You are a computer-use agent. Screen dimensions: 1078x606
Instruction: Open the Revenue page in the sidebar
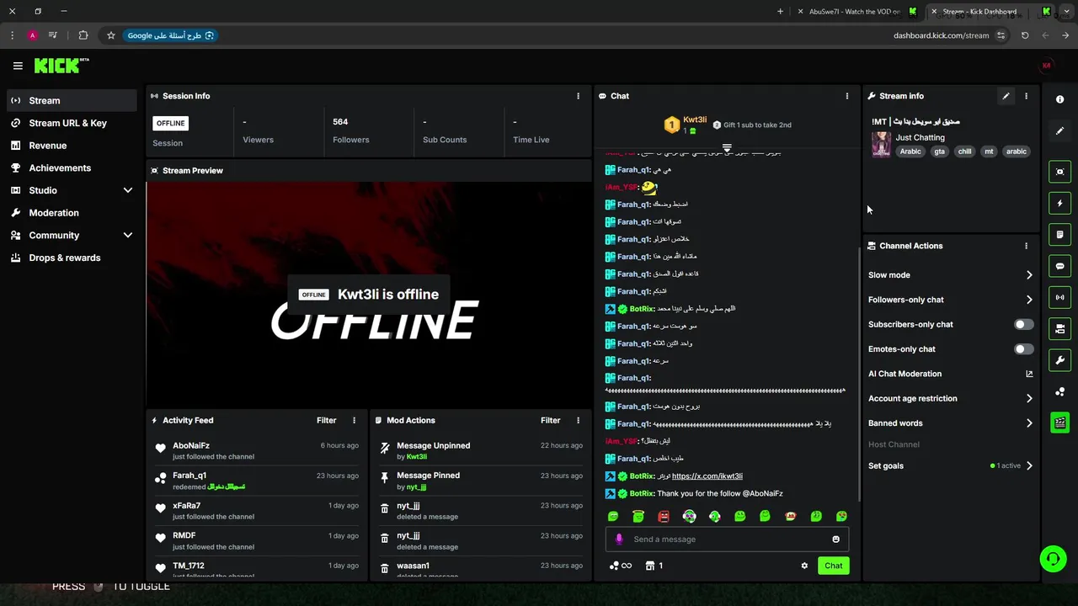click(x=72, y=146)
